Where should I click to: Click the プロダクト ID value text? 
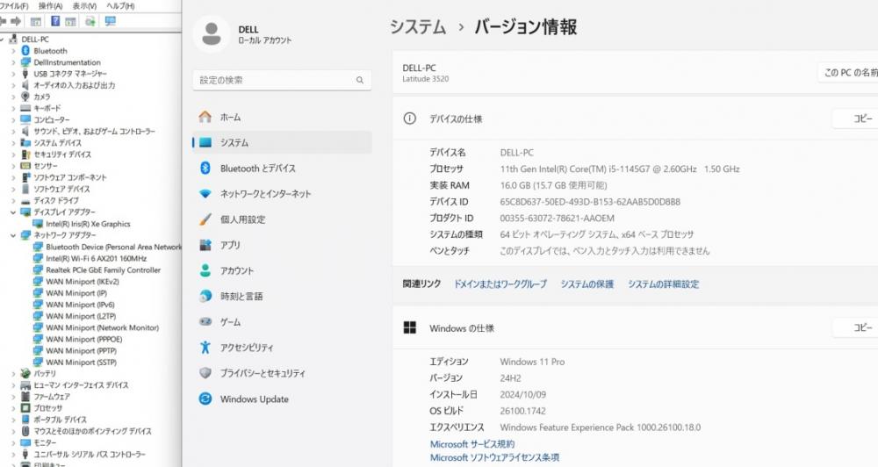557,219
